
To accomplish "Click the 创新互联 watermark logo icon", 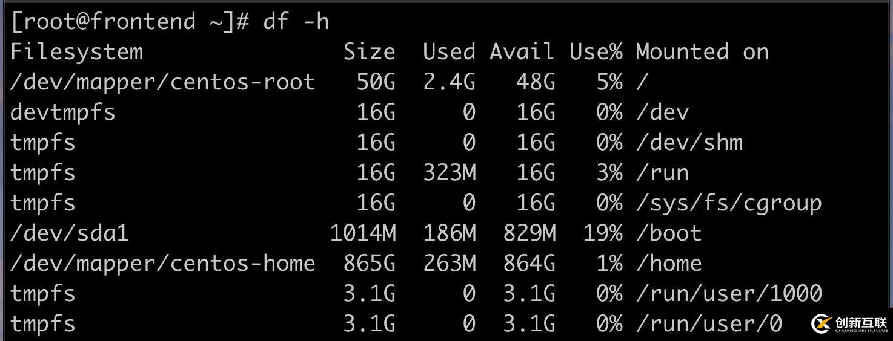I will tap(821, 323).
